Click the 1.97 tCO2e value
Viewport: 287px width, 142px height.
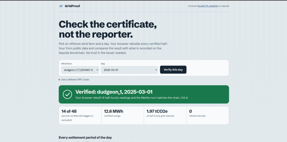point(157,111)
